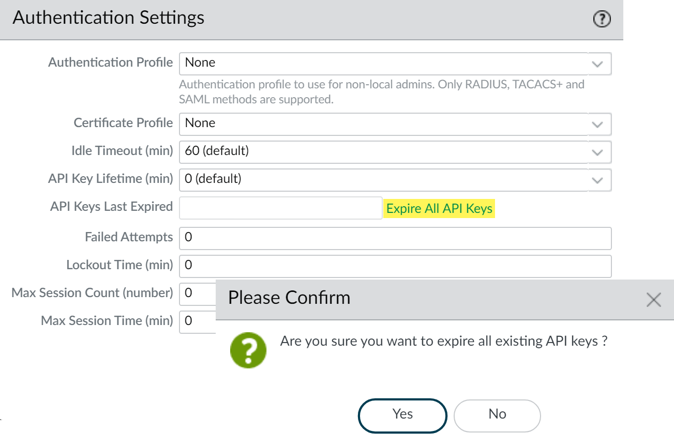Click the green question mark confirm icon
This screenshot has height=448, width=674.
[248, 350]
